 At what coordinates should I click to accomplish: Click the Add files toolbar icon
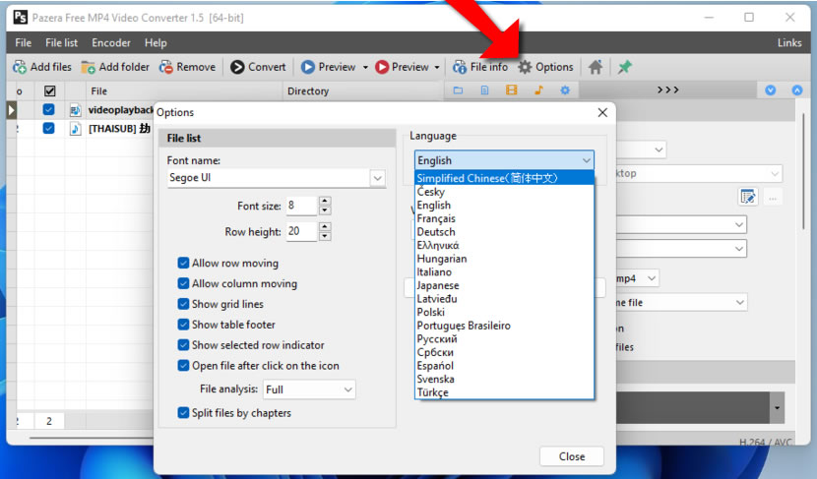click(x=20, y=67)
